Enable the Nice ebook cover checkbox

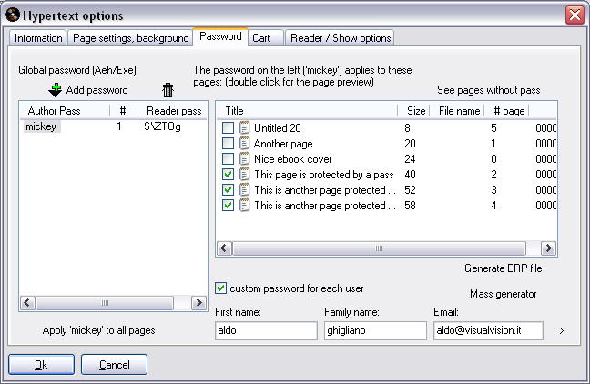pyautogui.click(x=228, y=159)
